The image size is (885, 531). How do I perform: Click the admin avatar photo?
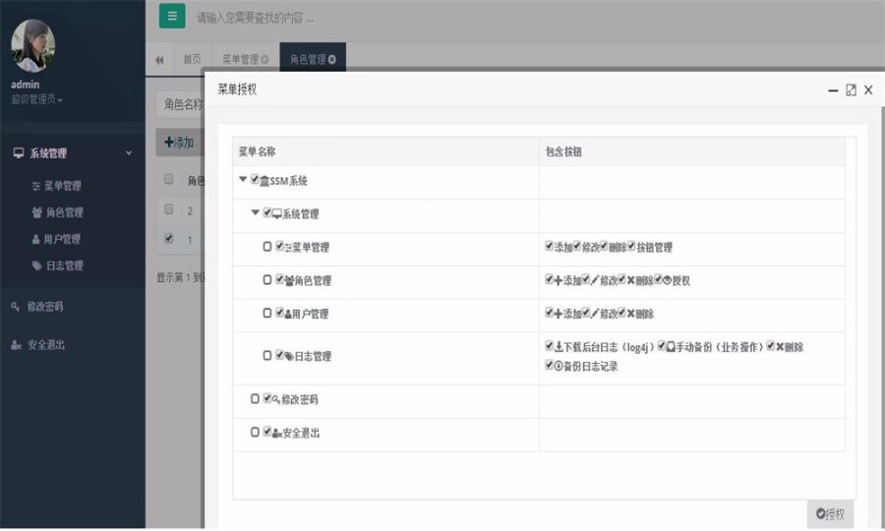click(x=33, y=45)
